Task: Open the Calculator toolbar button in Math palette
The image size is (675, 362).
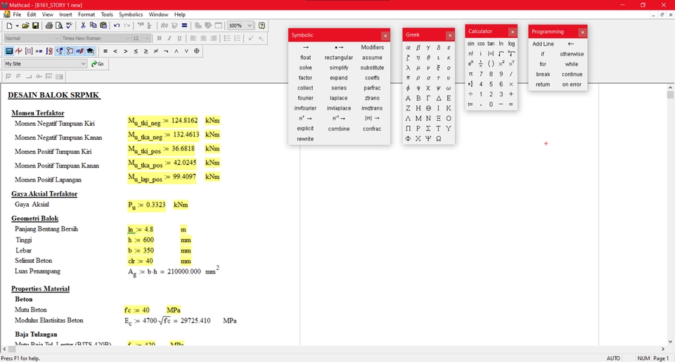Action: [8, 51]
